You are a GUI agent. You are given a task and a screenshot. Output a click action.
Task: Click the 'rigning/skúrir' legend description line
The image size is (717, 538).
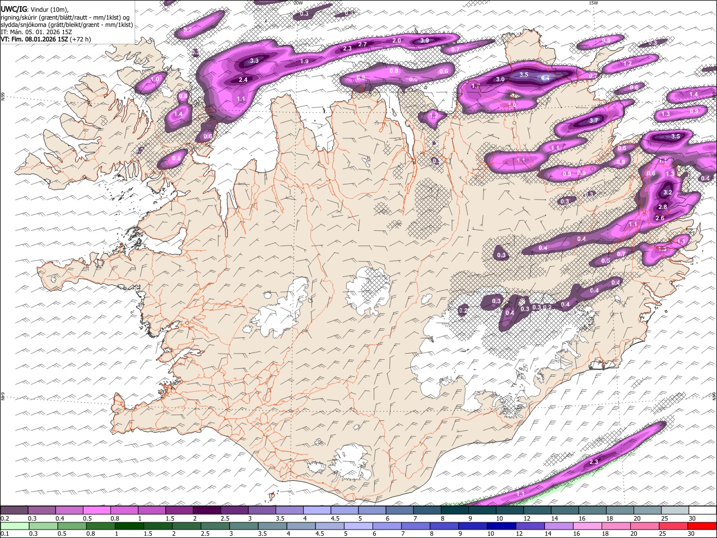tap(66, 17)
